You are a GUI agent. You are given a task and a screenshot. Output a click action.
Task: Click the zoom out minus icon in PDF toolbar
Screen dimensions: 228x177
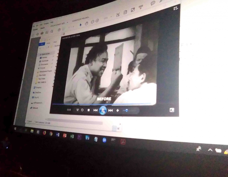pyautogui.click(x=93, y=22)
